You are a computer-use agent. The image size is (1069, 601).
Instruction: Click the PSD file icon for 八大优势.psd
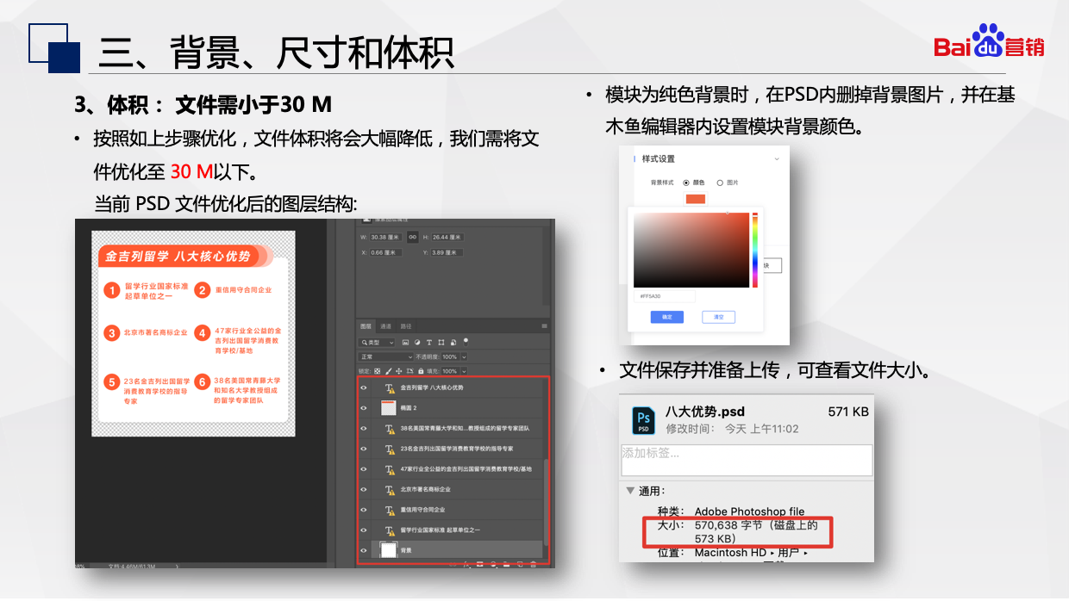tap(643, 419)
